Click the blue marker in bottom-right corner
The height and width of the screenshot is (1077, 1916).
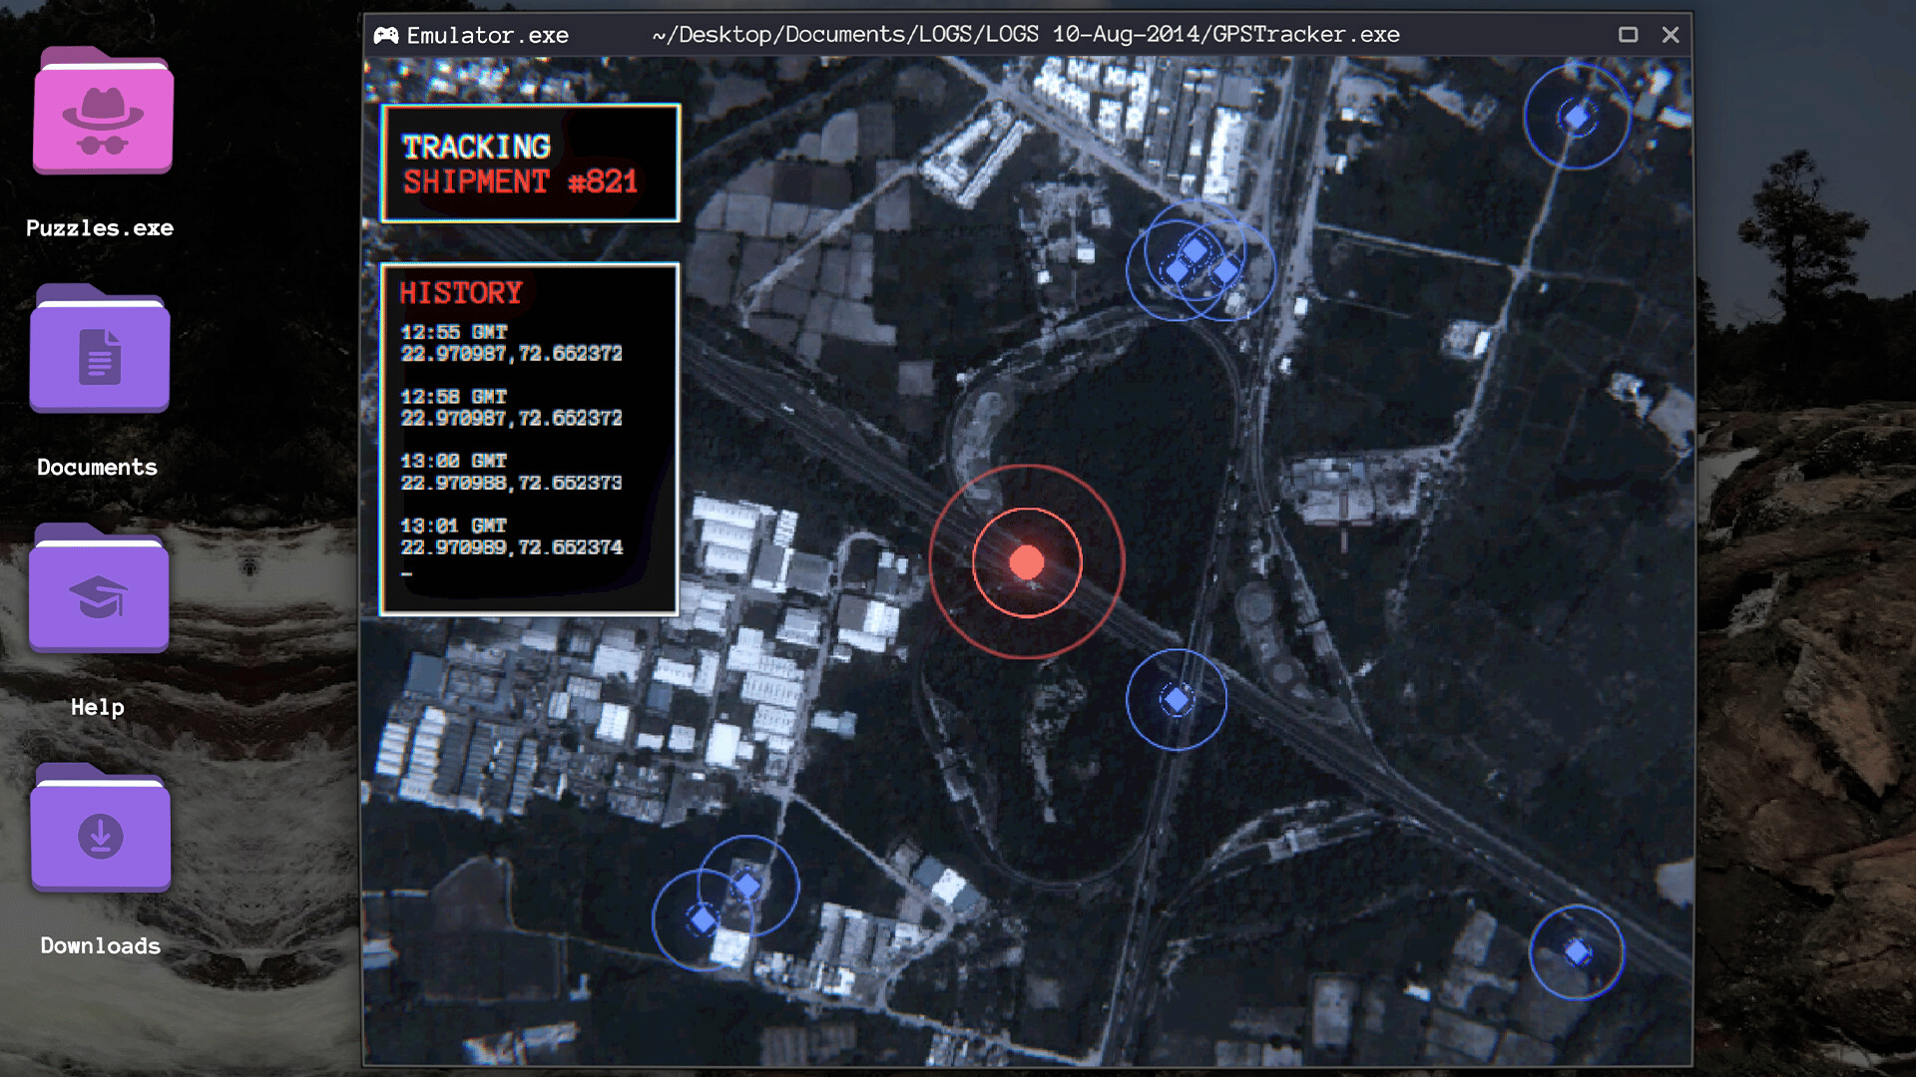(x=1577, y=952)
